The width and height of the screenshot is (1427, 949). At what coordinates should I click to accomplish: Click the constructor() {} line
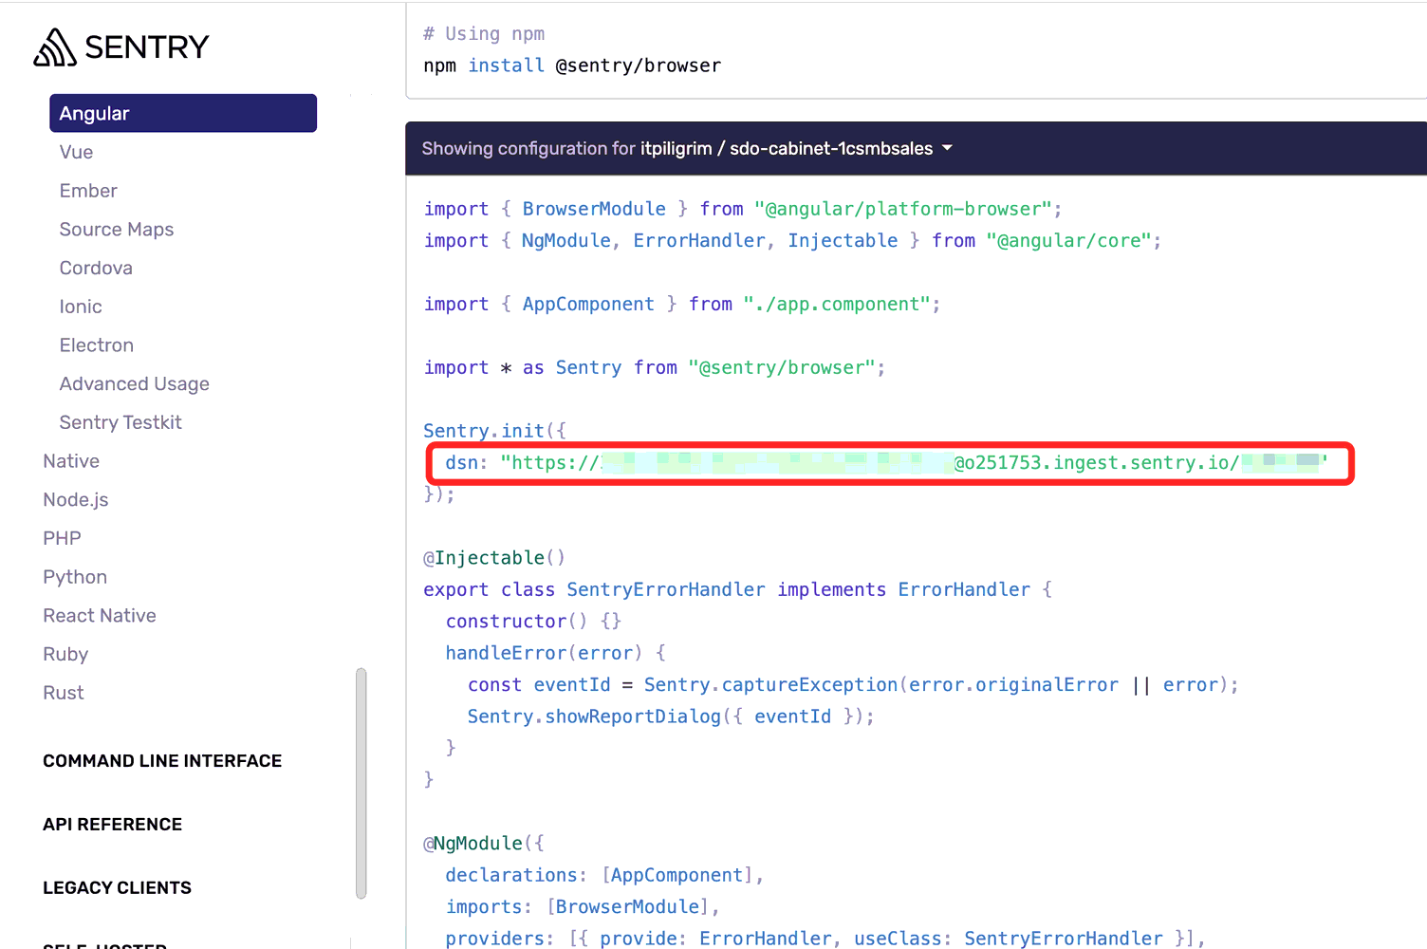point(534,622)
